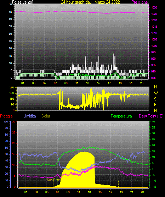Viewport: 165px width, 197px height.
Task: Click the Forza vento axis title
Action: pos(23,2)
